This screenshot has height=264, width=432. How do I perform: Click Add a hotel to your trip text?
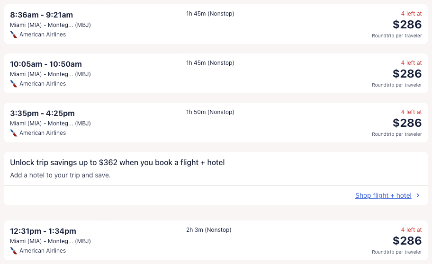60,175
